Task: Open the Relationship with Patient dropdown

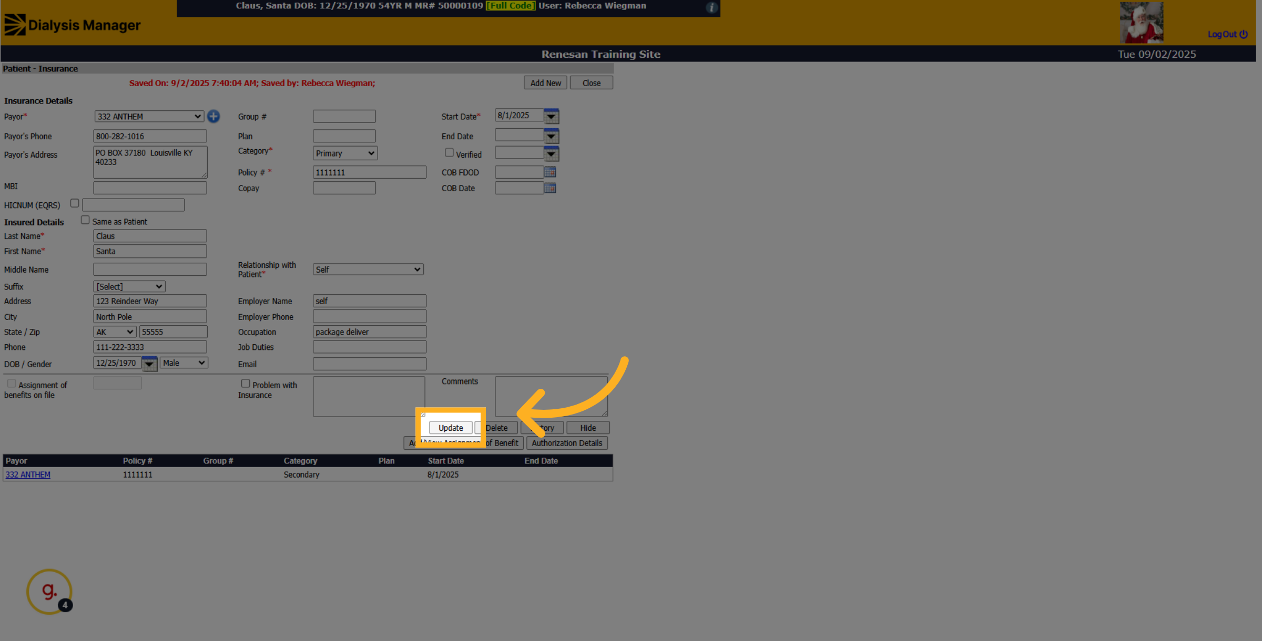Action: pos(368,270)
